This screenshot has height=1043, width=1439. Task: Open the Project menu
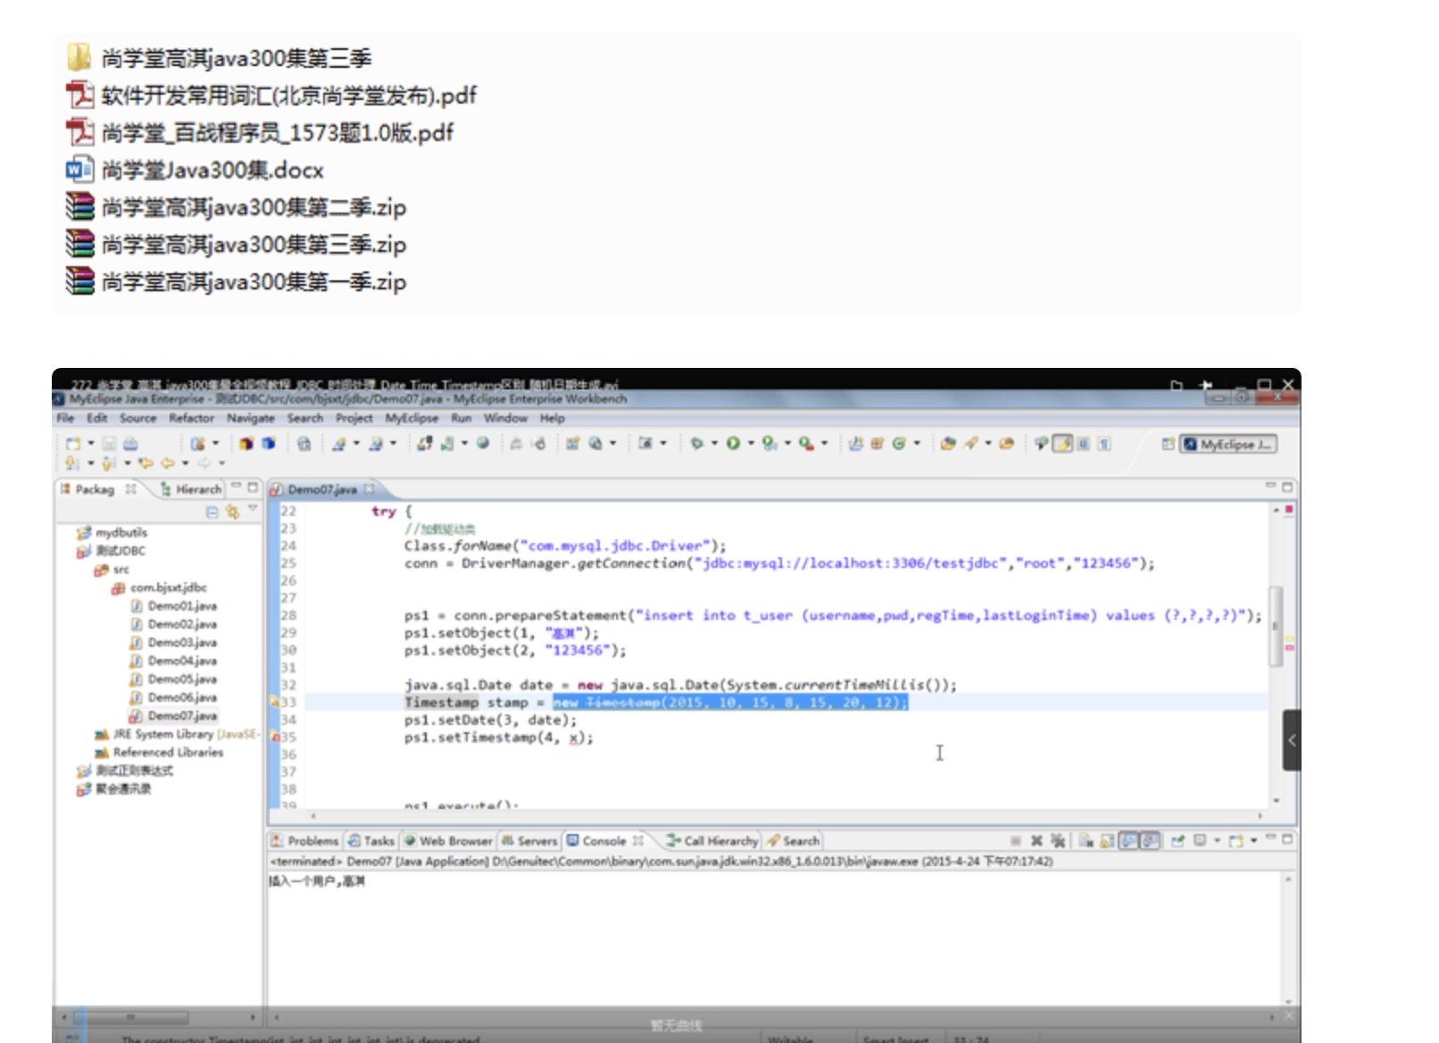pos(354,418)
